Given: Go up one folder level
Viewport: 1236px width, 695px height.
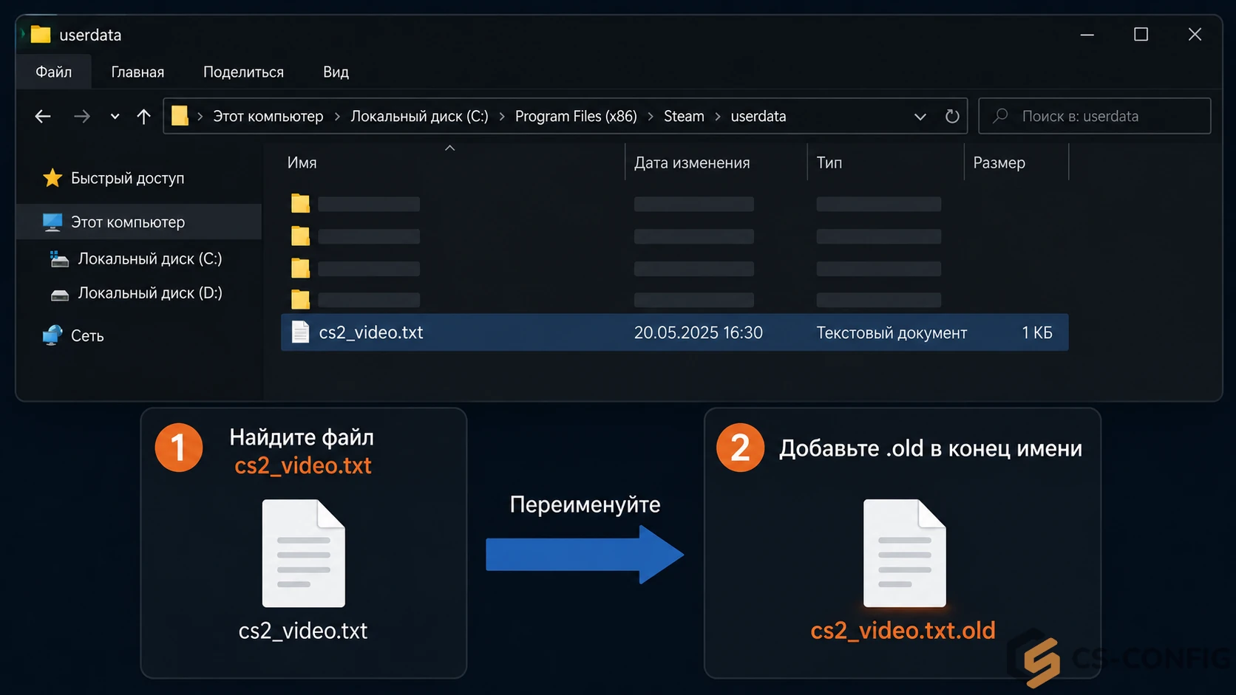Looking at the screenshot, I should [x=143, y=116].
